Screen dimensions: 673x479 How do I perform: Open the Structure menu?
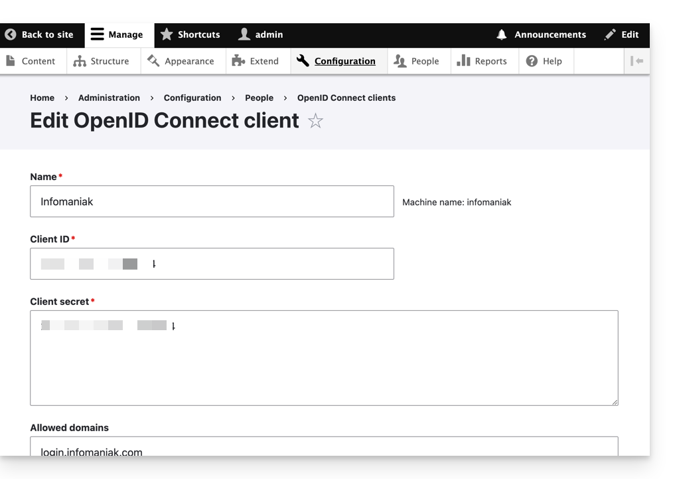[x=104, y=61]
